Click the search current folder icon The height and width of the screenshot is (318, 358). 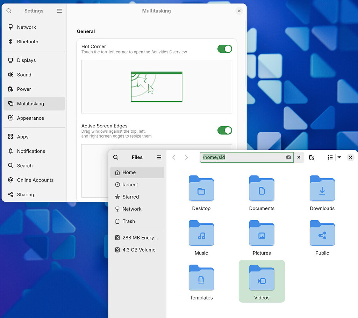tap(312, 157)
